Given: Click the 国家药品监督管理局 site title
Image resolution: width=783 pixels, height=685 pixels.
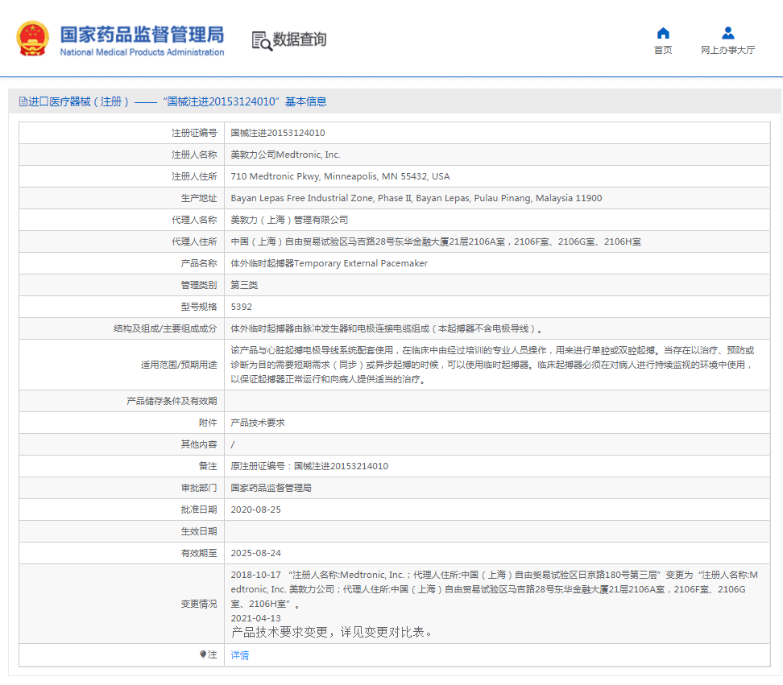Looking at the screenshot, I should click(x=142, y=35).
